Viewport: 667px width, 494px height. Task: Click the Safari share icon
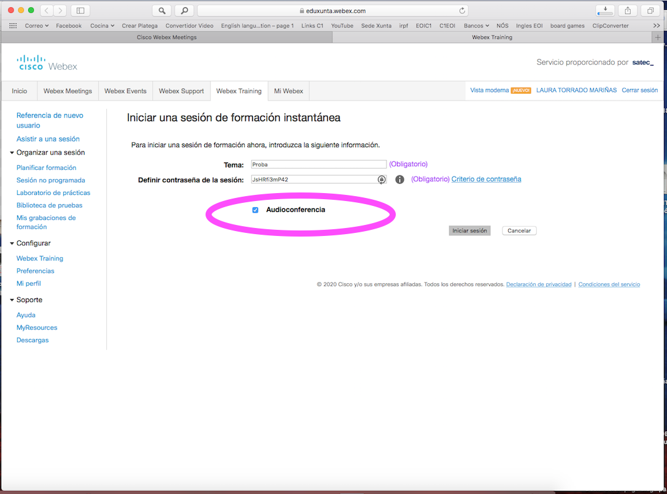628,10
